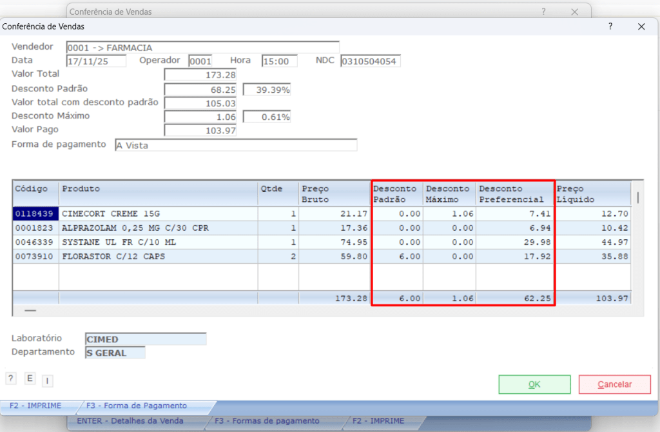Click the help '?' icon in the title bar

pos(610,26)
